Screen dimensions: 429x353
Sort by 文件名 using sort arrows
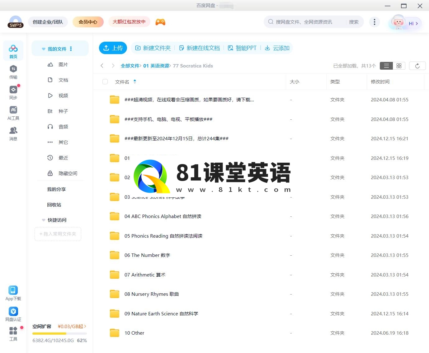coord(135,81)
